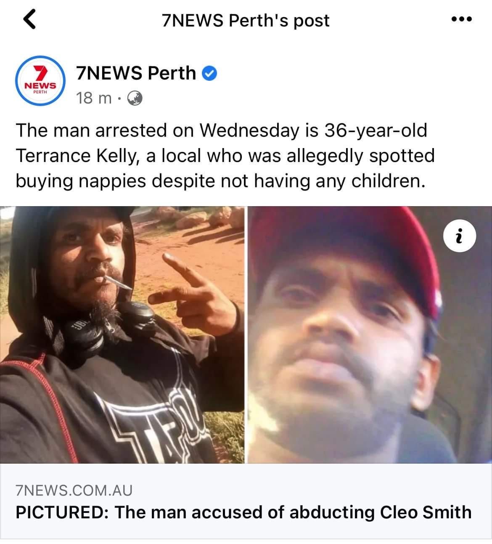Viewport: 492px width, 544px height.
Task: Open the info 'i' button on photo
Action: tap(460, 236)
